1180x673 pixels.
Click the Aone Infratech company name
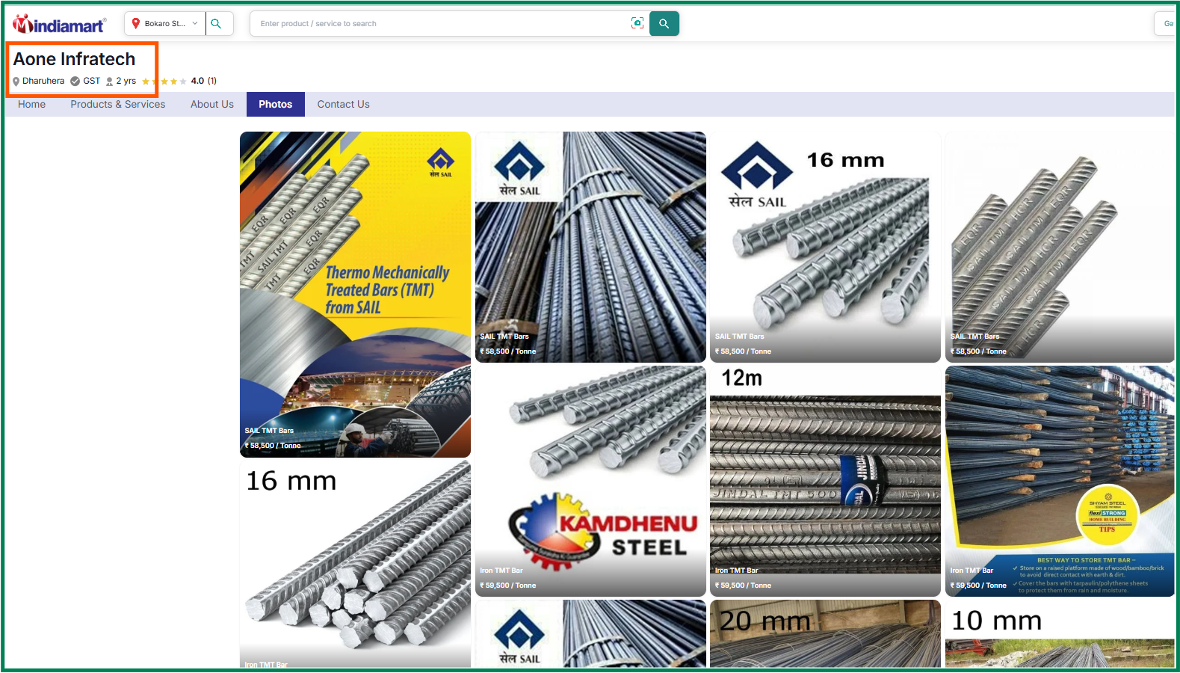(x=75, y=59)
